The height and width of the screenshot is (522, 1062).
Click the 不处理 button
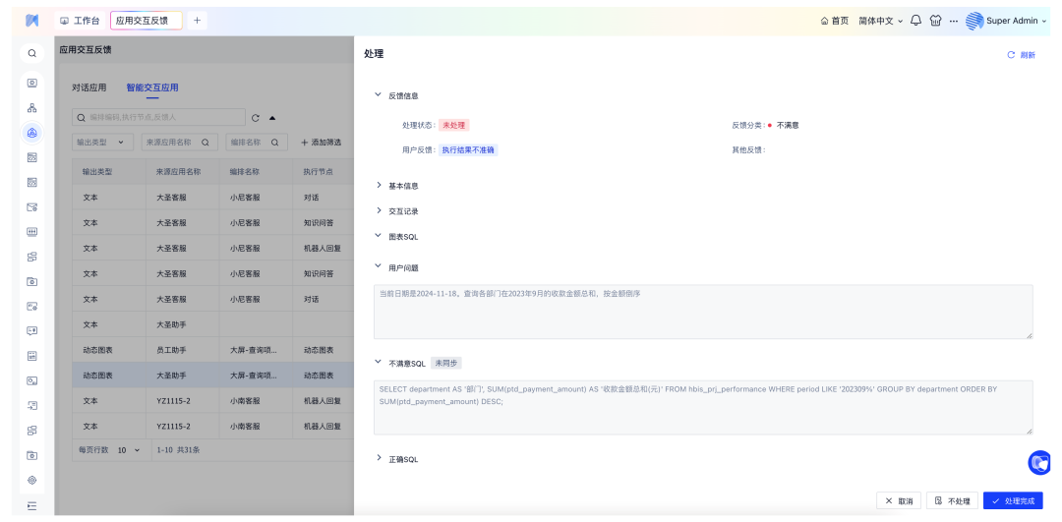[x=952, y=500]
